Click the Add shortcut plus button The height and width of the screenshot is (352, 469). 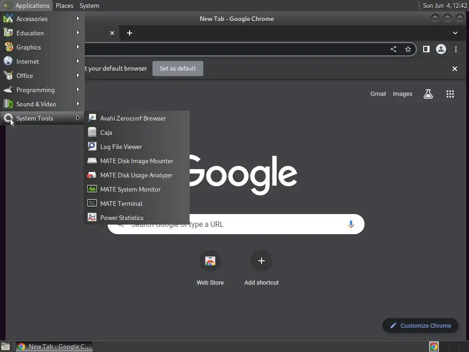click(x=262, y=261)
